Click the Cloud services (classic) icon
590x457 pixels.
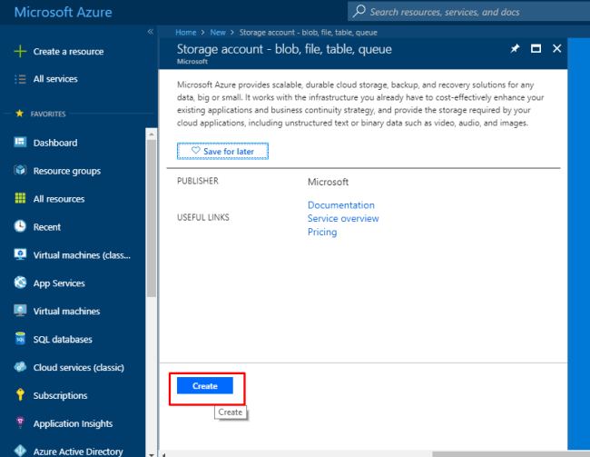tap(20, 366)
